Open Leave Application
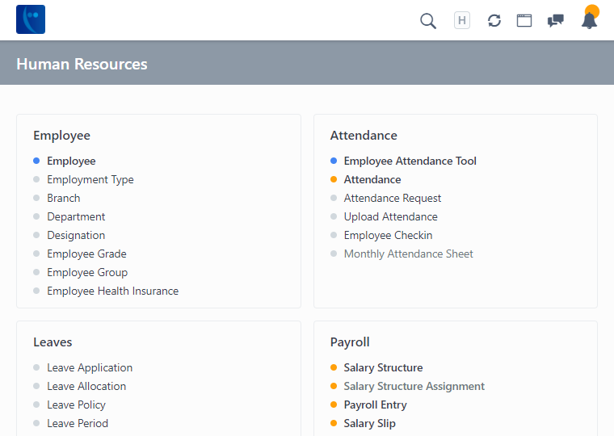 coord(90,368)
